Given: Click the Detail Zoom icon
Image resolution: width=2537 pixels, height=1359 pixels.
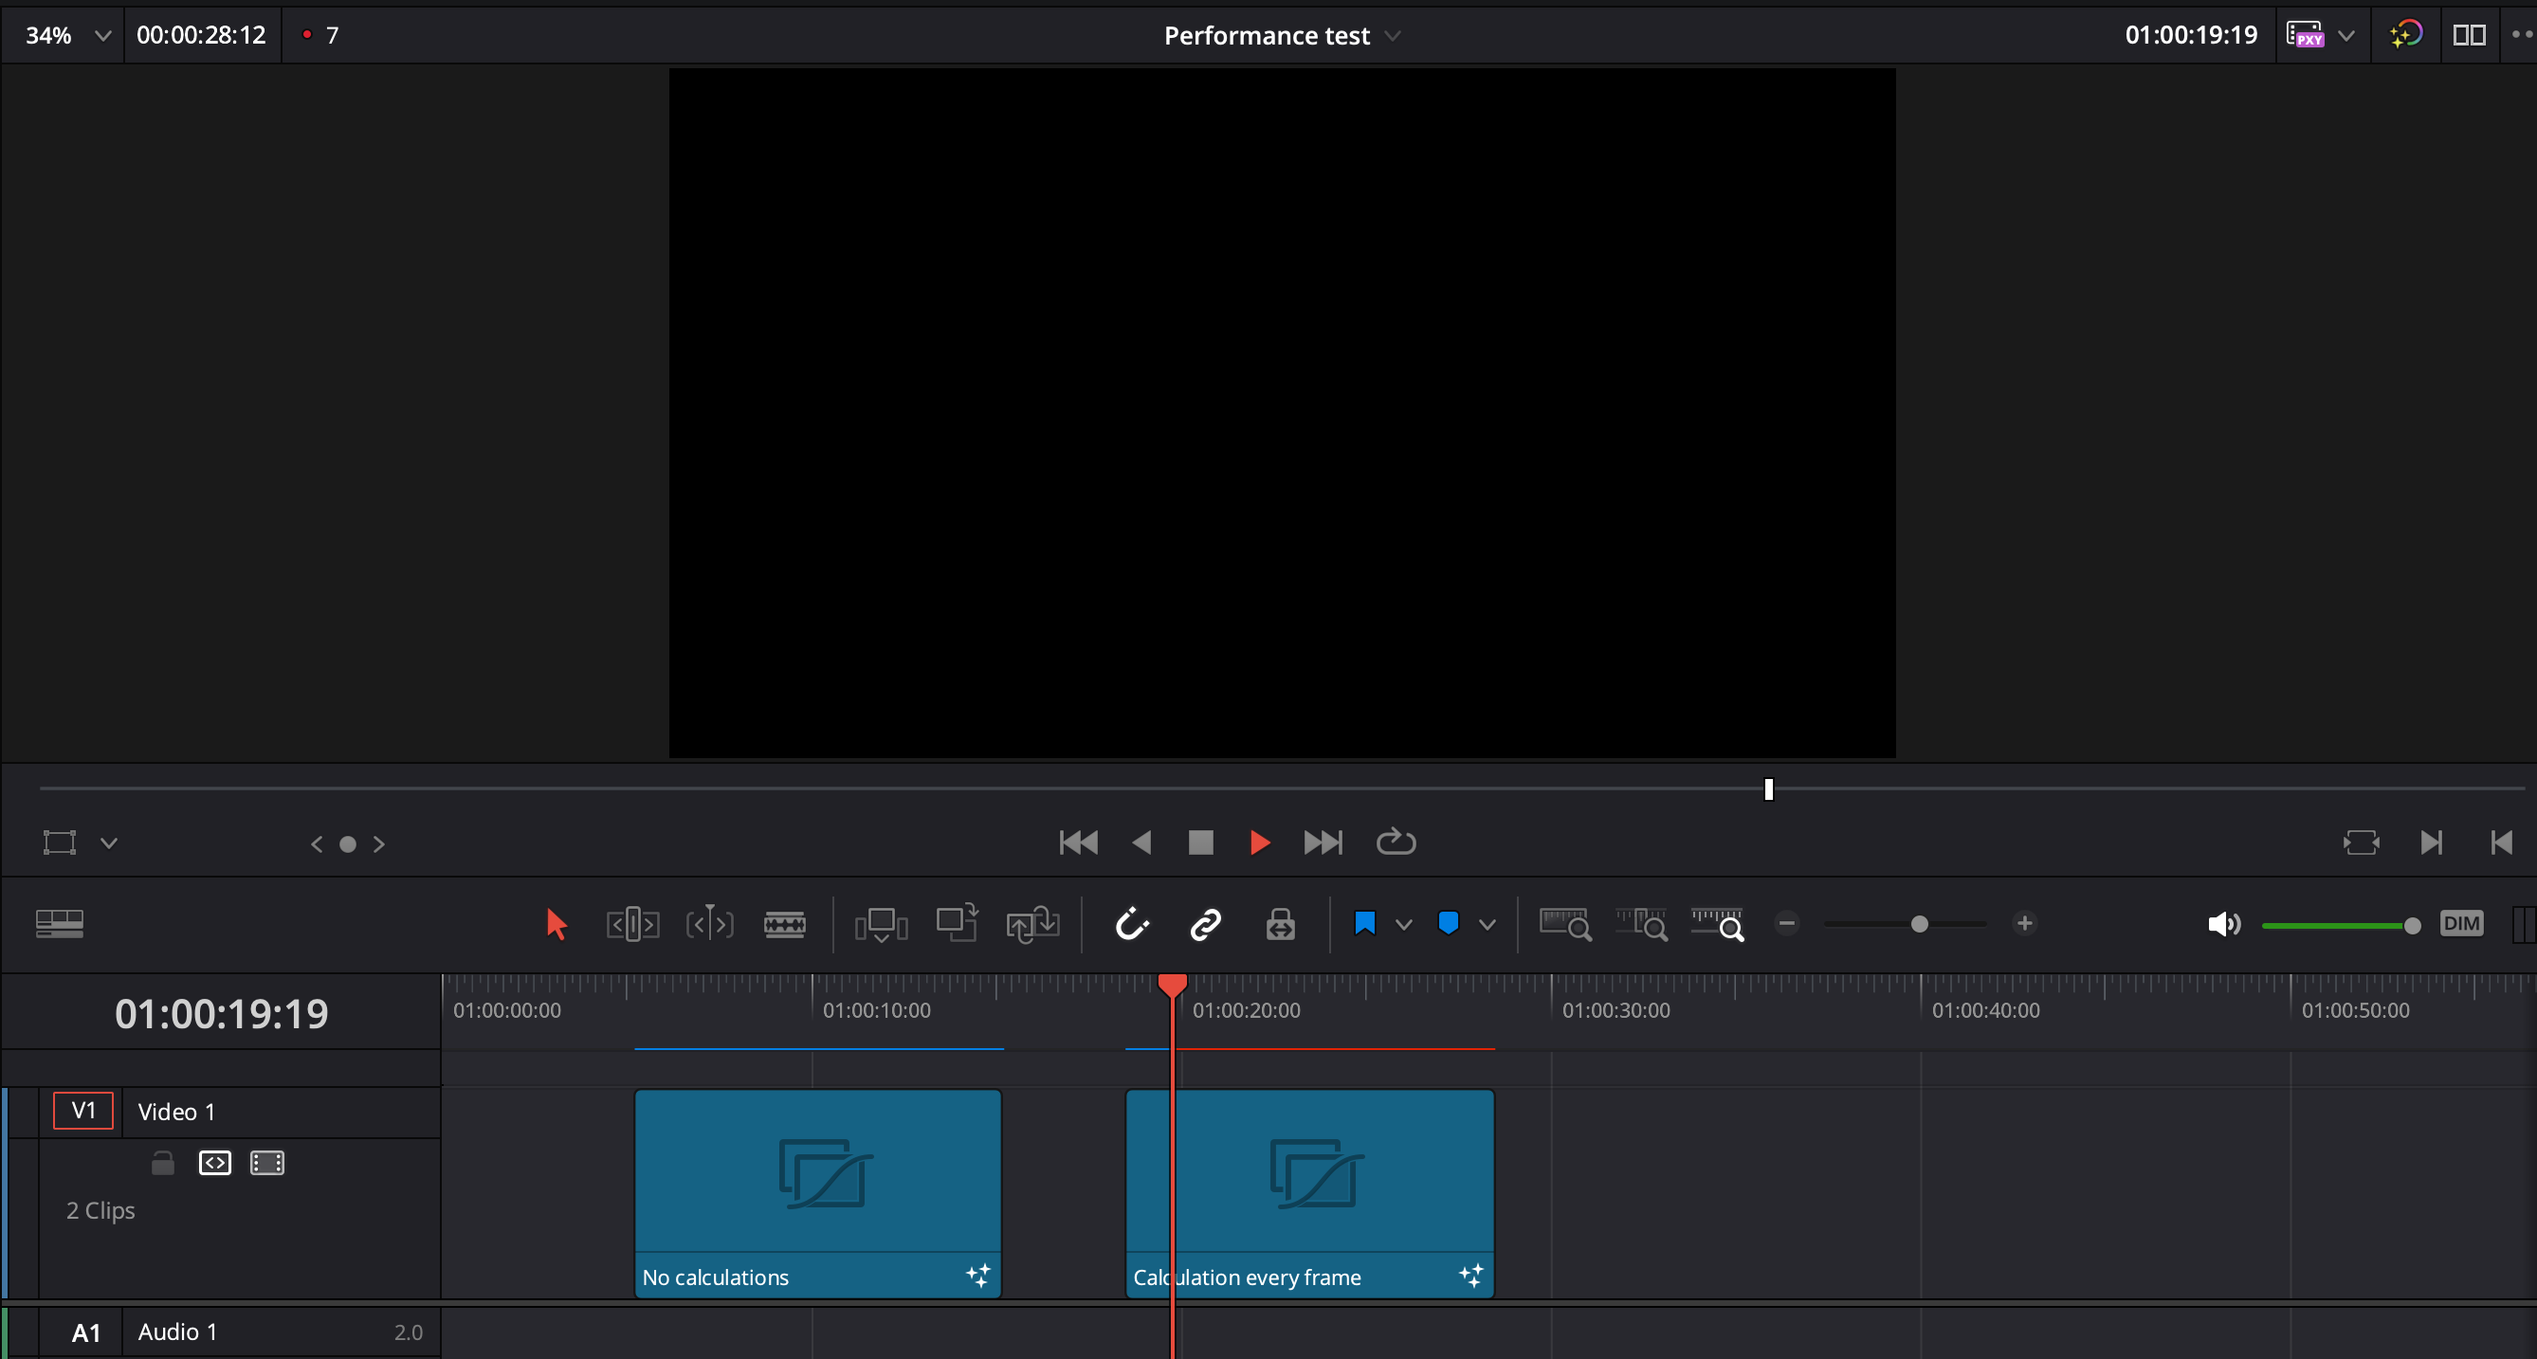Looking at the screenshot, I should coord(1642,924).
